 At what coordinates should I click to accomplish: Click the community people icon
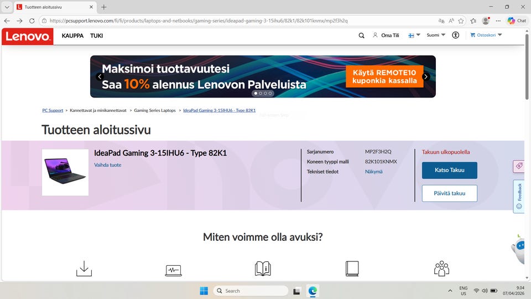tap(441, 268)
